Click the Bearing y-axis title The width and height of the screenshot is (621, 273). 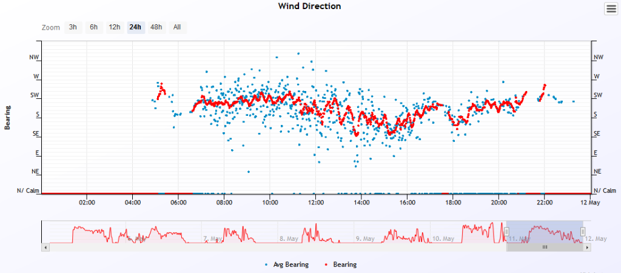pyautogui.click(x=7, y=117)
